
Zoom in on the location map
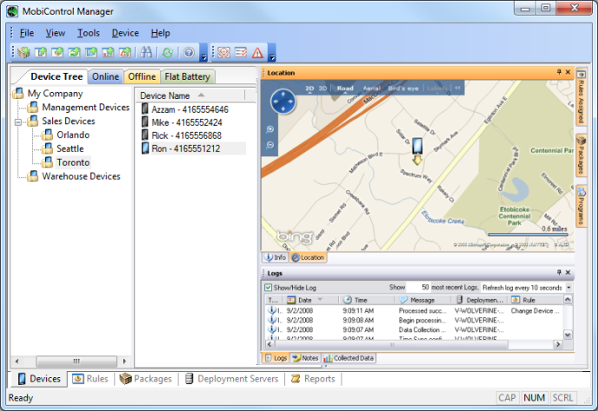click(270, 129)
